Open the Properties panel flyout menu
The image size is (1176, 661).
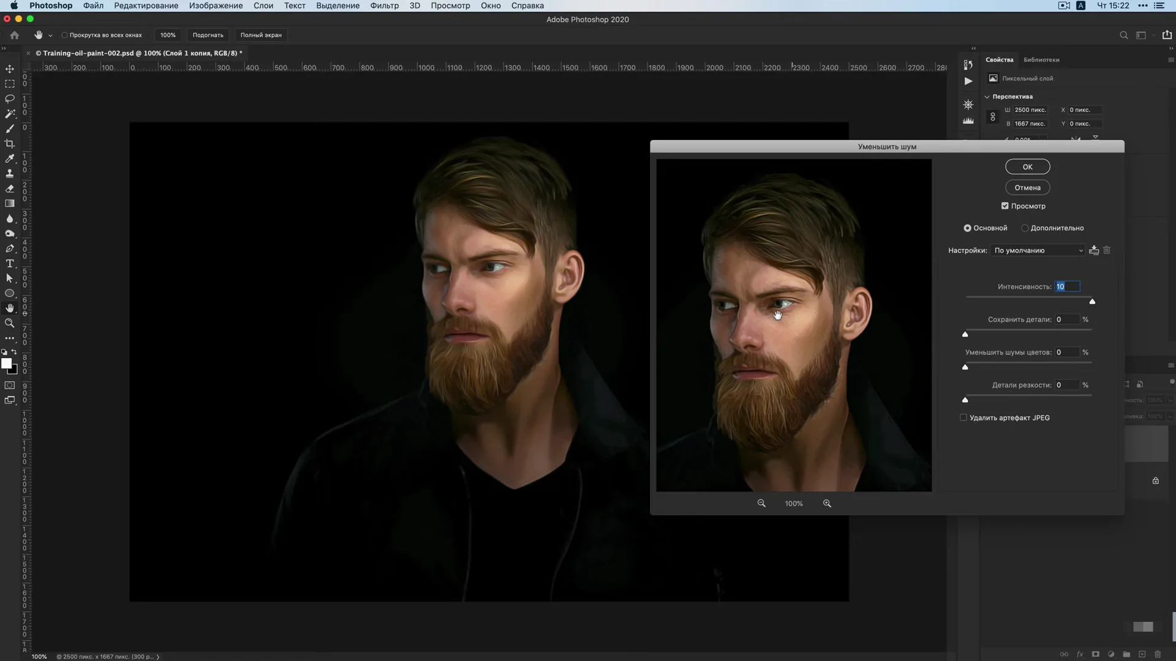point(1171,60)
